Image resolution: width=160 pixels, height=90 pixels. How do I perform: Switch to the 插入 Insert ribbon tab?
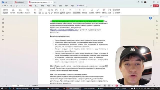pos(36,6)
